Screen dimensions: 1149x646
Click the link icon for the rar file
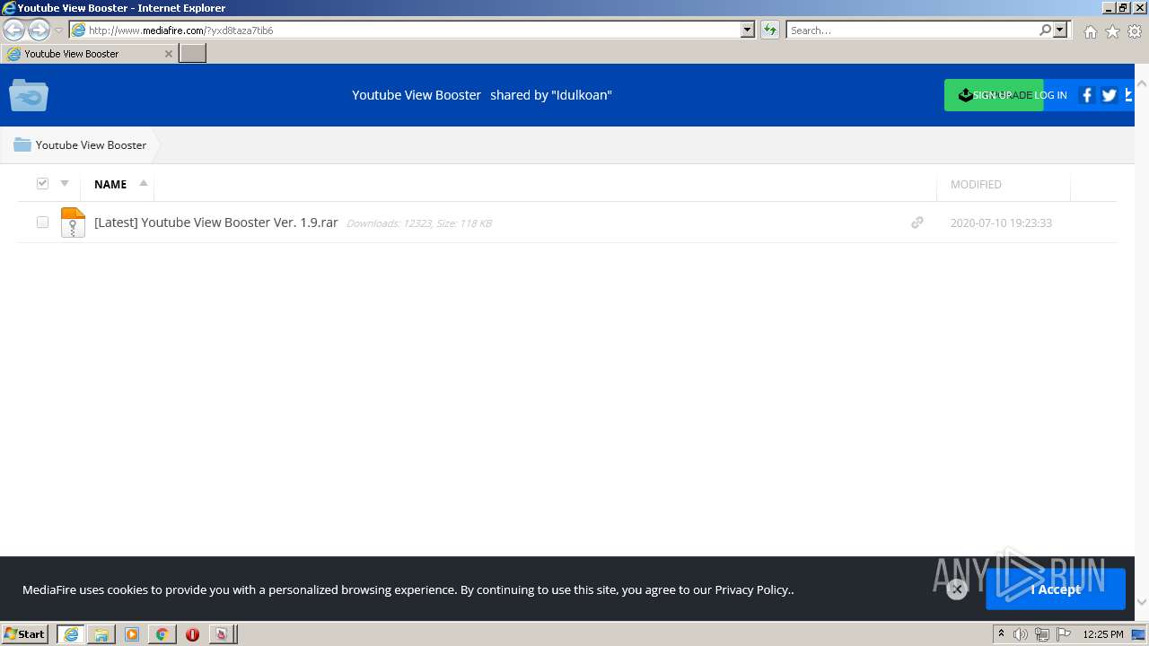click(x=917, y=223)
